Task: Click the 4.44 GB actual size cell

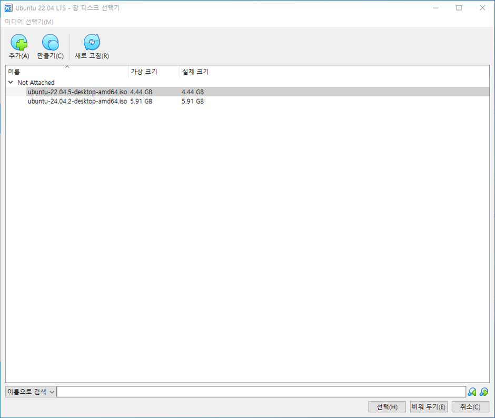Action: 193,92
